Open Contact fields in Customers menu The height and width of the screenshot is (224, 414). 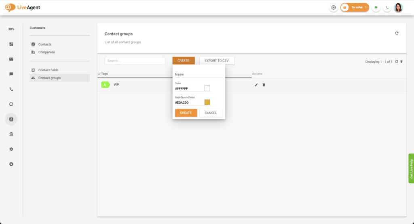[x=48, y=70]
